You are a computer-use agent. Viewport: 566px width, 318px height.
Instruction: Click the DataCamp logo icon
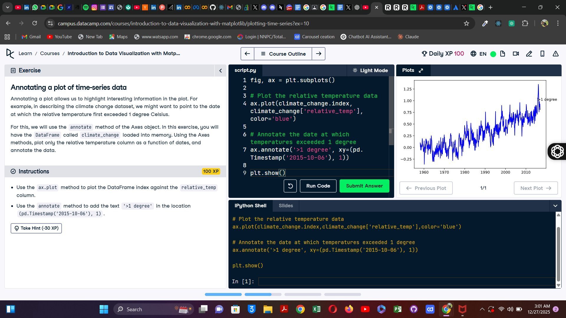point(10,54)
